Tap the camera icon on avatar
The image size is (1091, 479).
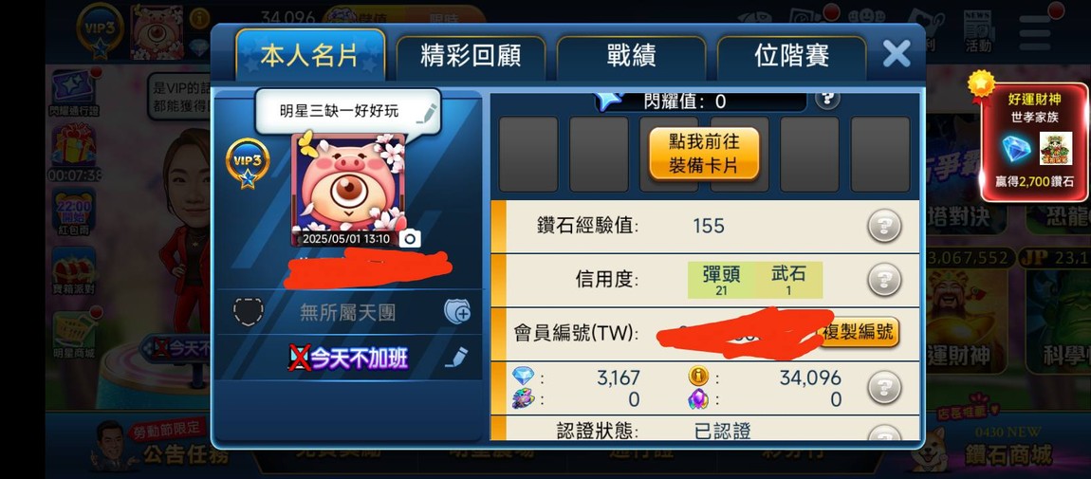point(410,239)
